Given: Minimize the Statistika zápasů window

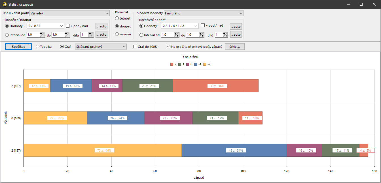Looking at the screenshot, I should [348, 4].
